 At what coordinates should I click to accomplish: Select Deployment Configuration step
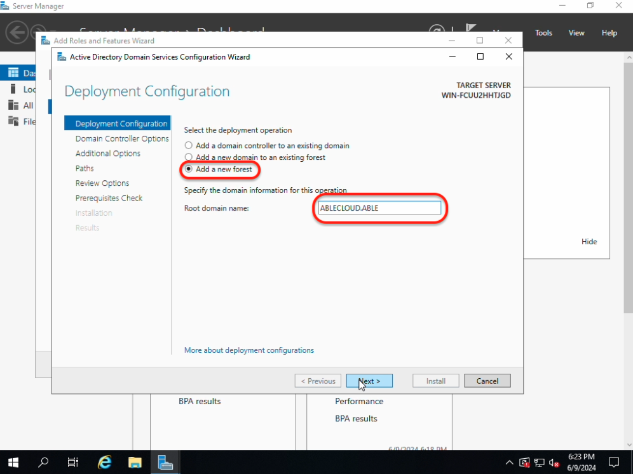(118, 123)
